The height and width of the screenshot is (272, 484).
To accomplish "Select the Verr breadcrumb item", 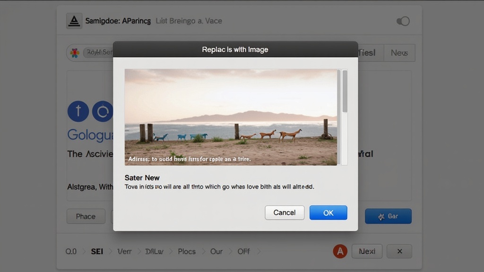I will coord(124,251).
